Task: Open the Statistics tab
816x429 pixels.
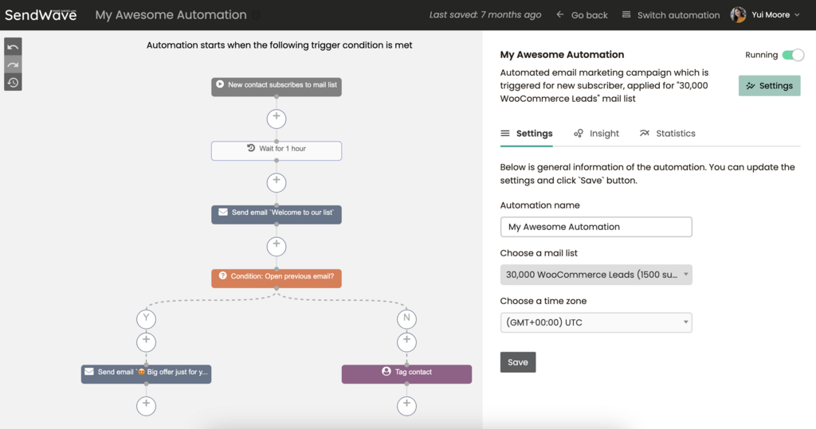Action: click(x=667, y=134)
